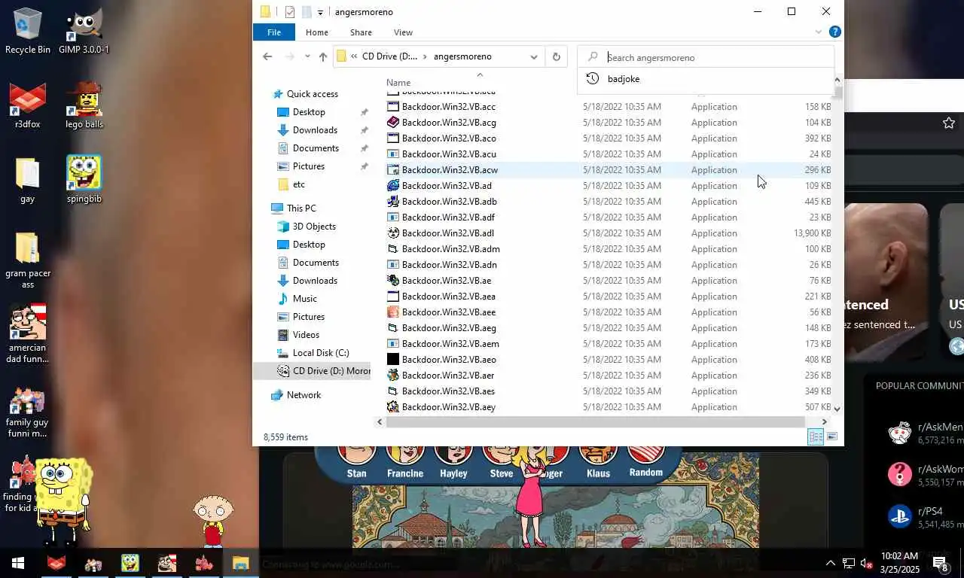Click the Properties icon in Explorer title bar
964x578 pixels.
290,12
